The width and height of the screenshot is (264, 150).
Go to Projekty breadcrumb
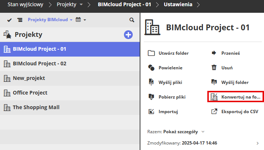click(67, 5)
